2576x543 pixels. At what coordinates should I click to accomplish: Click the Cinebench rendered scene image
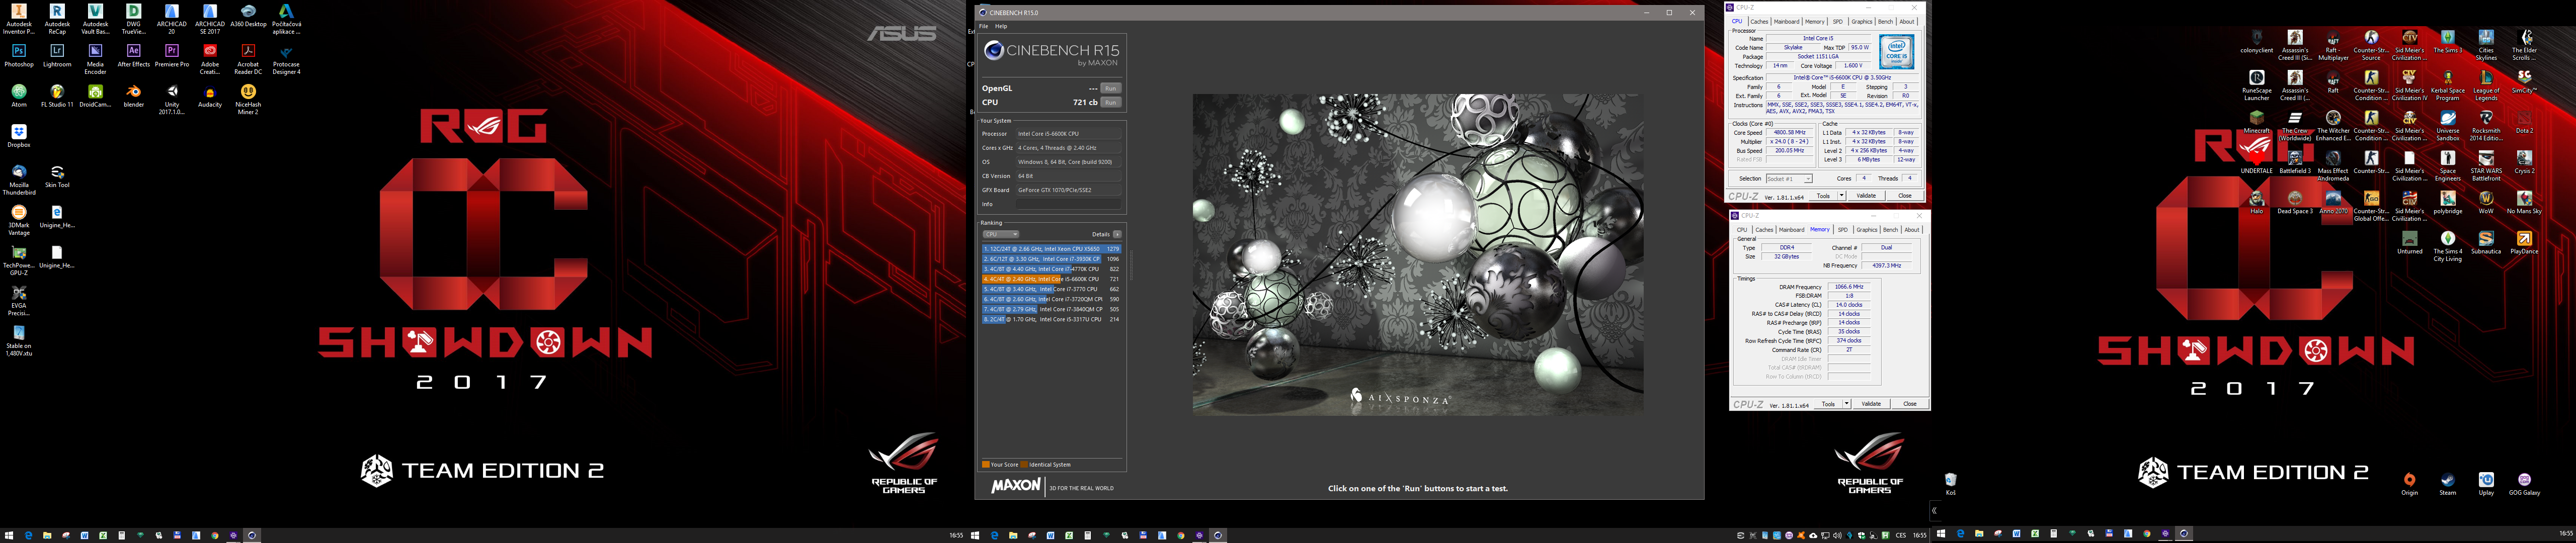pyautogui.click(x=1418, y=255)
